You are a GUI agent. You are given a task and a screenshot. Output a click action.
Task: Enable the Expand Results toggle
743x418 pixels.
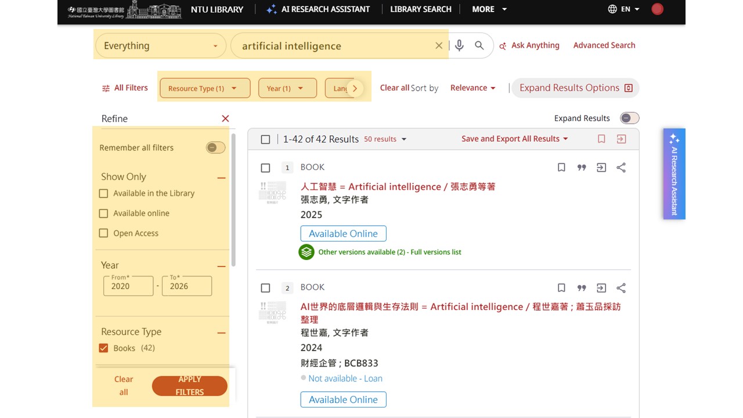click(630, 118)
